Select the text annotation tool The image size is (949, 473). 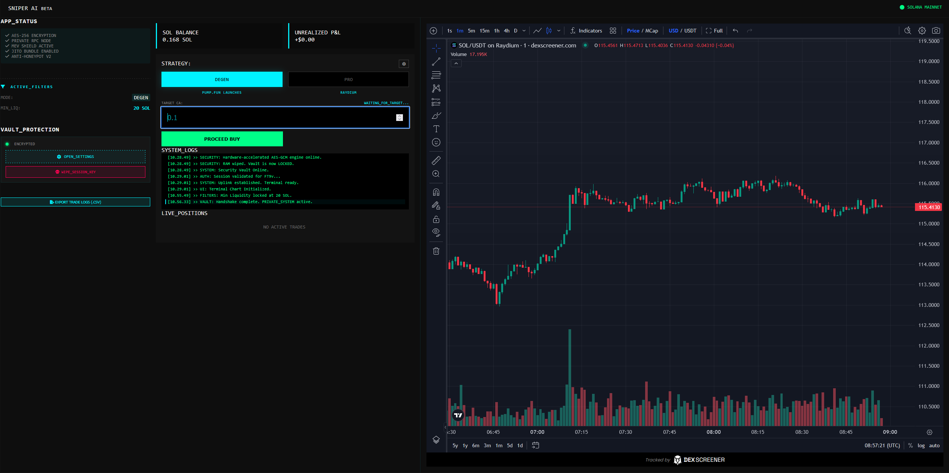pyautogui.click(x=436, y=129)
